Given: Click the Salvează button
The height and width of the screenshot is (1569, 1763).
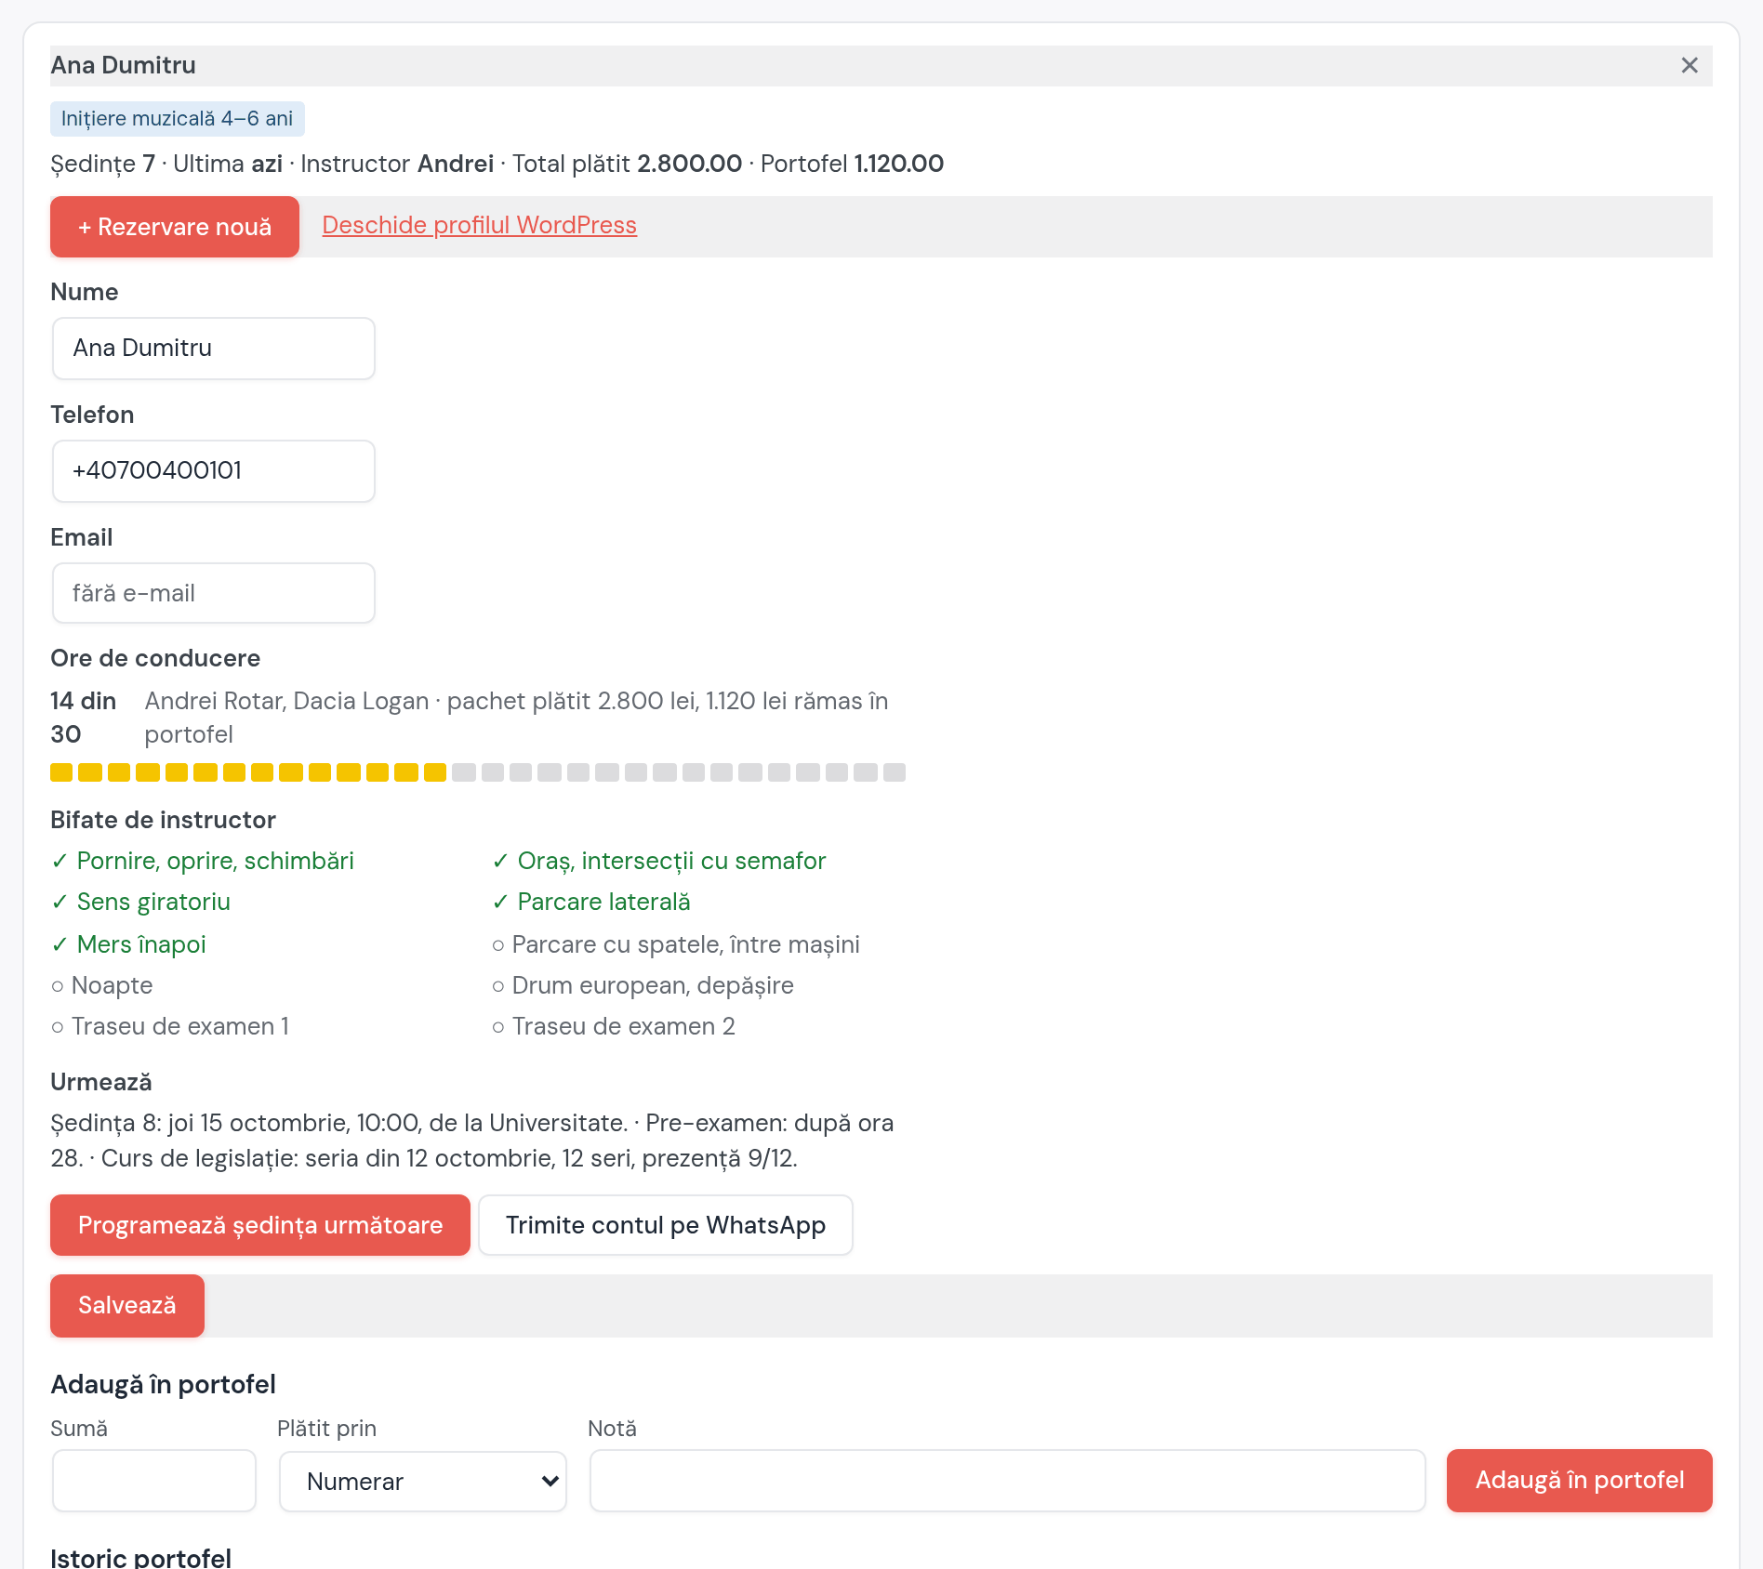Looking at the screenshot, I should click(127, 1306).
